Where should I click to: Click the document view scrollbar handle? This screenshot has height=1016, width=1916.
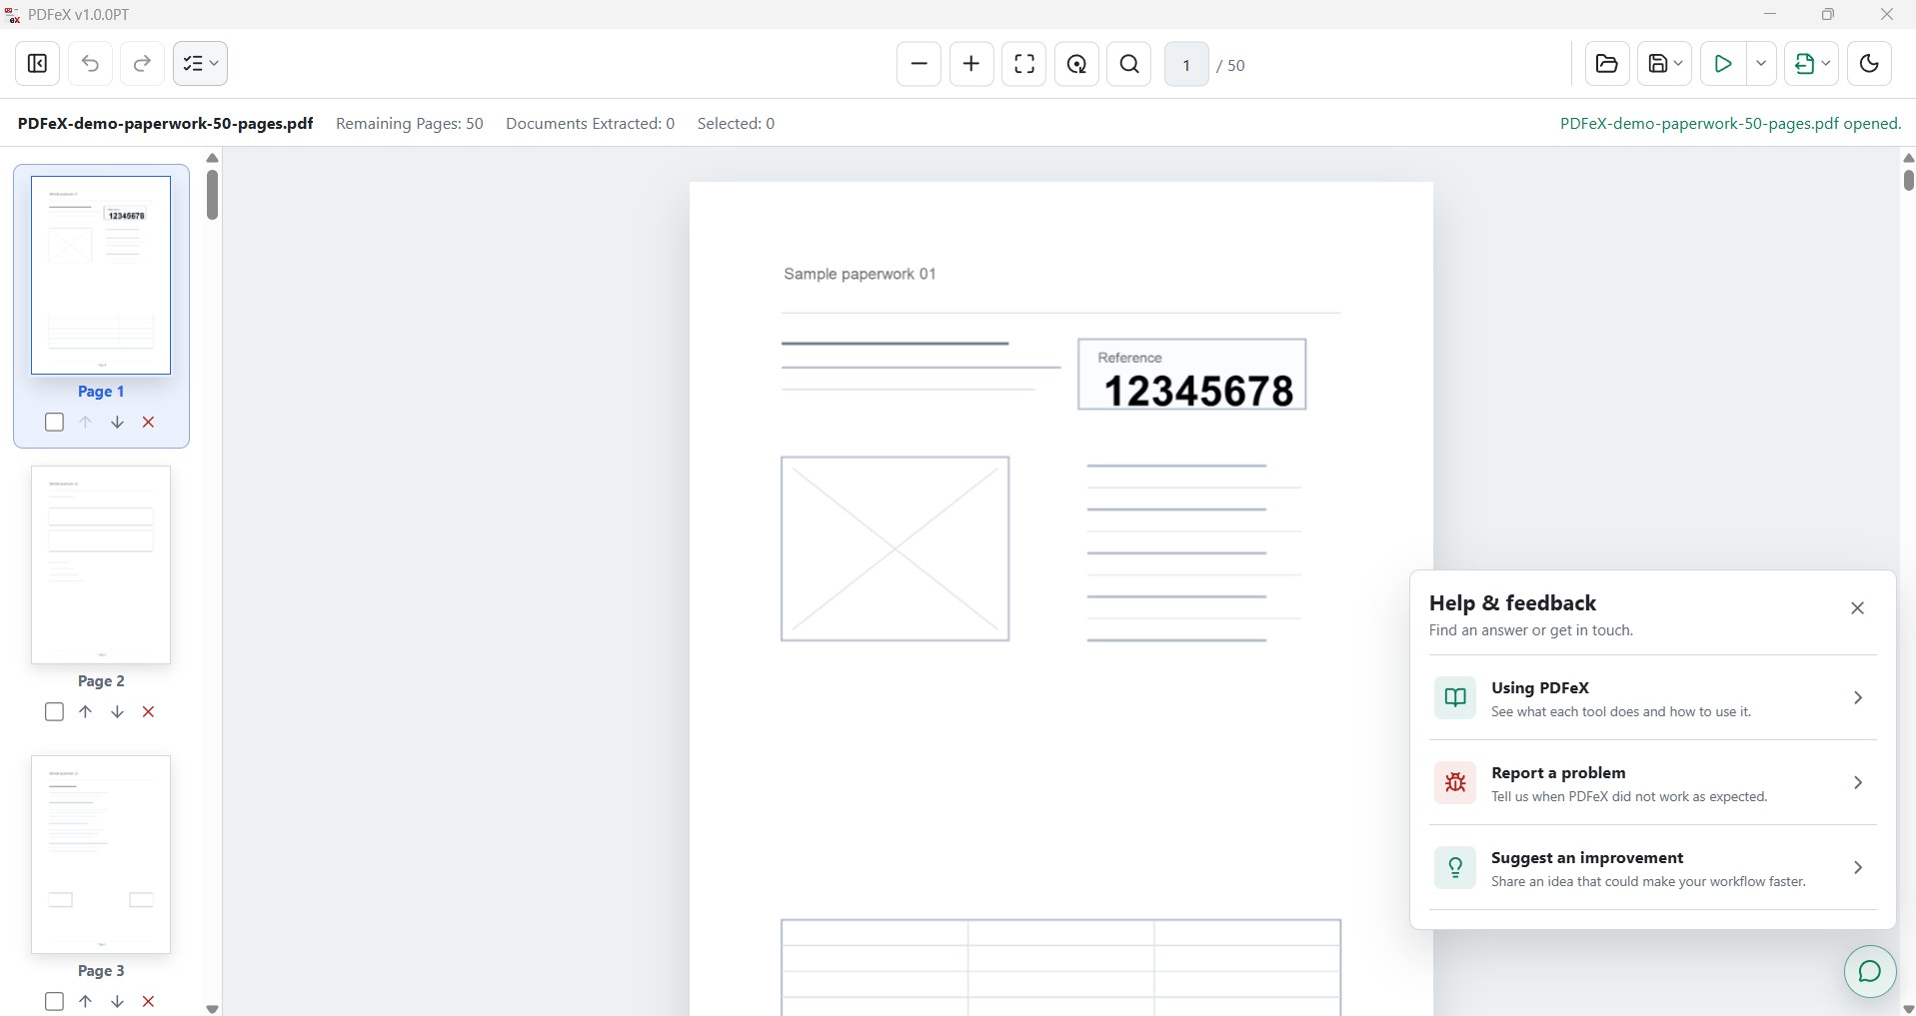click(1908, 180)
